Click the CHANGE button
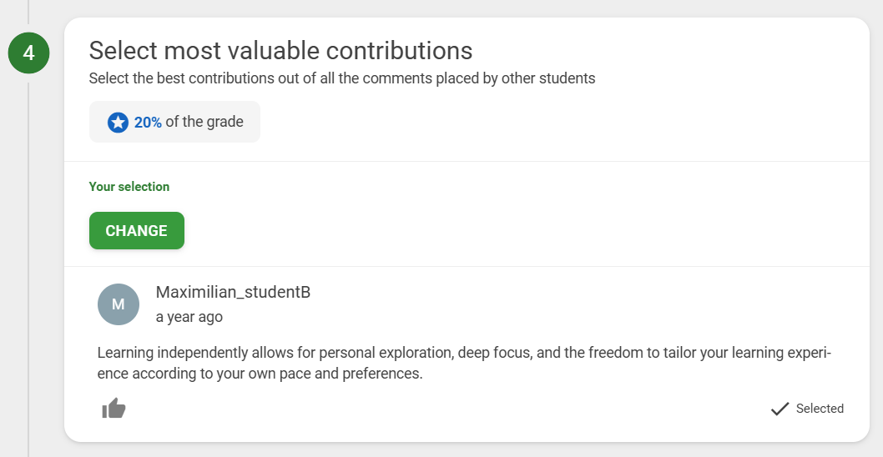Image resolution: width=883 pixels, height=457 pixels. (136, 231)
